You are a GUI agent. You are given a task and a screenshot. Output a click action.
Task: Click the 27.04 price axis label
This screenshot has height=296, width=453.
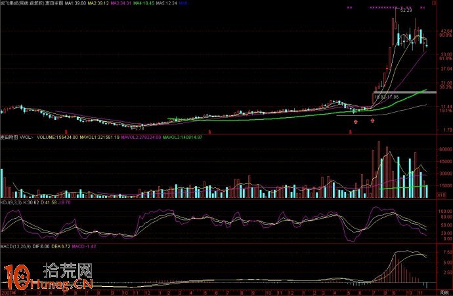click(x=446, y=69)
